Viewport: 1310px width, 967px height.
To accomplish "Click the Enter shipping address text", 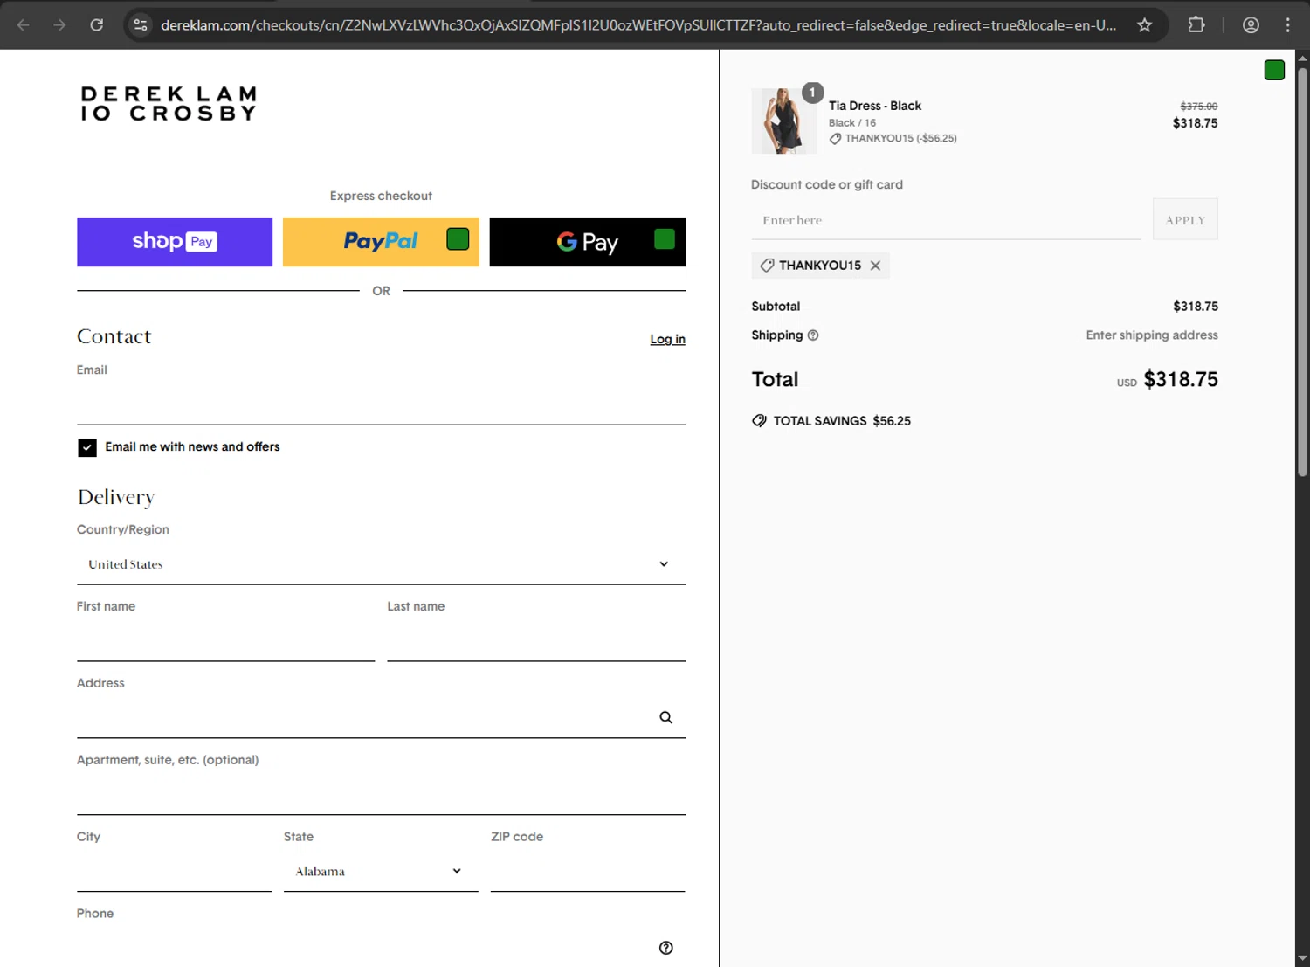I will pos(1152,335).
